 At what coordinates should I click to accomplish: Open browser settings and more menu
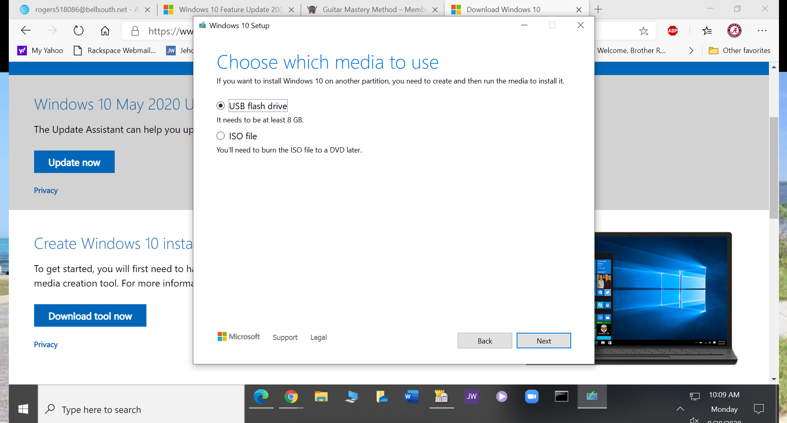click(x=762, y=31)
